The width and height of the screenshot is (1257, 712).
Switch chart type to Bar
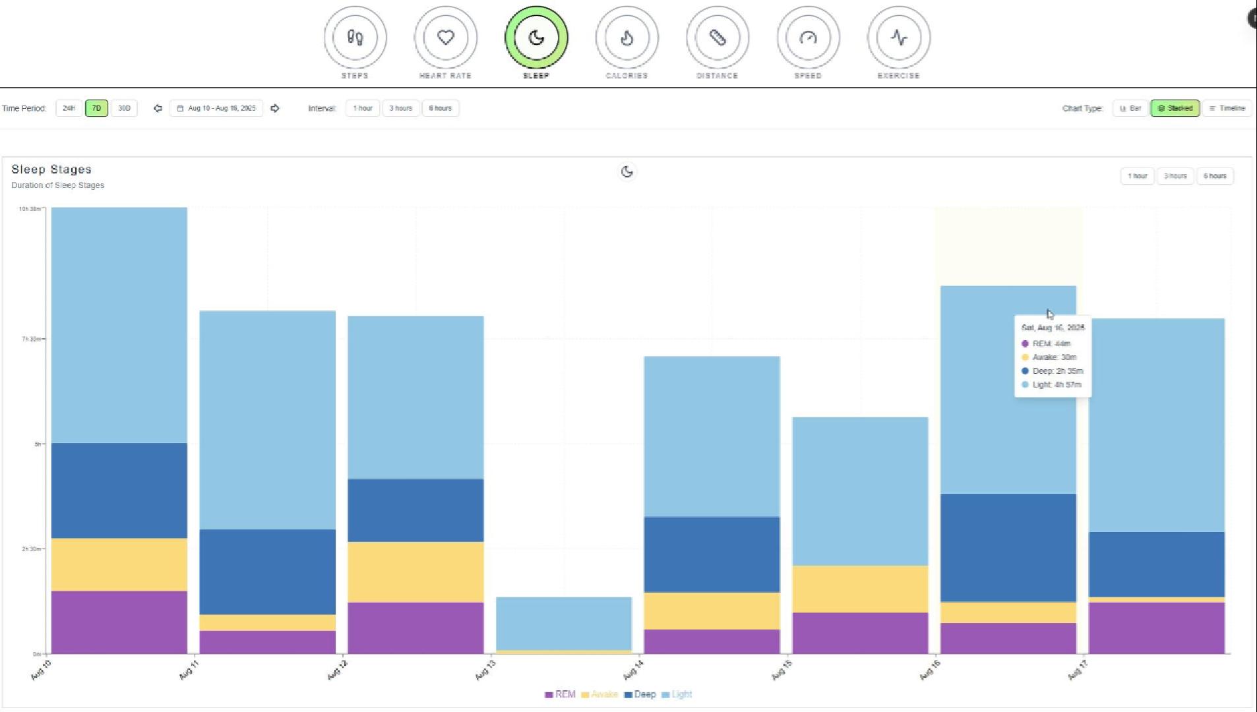1130,108
